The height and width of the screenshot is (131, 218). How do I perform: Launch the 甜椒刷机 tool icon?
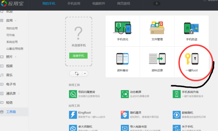click(x=177, y=115)
